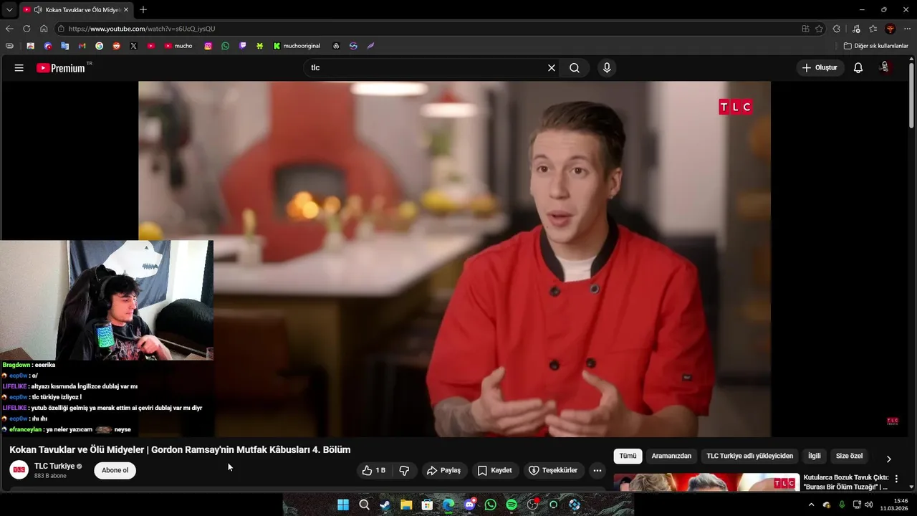Open Twitch bookmark in bookmarks bar
This screenshot has height=516, width=917.
[243, 46]
